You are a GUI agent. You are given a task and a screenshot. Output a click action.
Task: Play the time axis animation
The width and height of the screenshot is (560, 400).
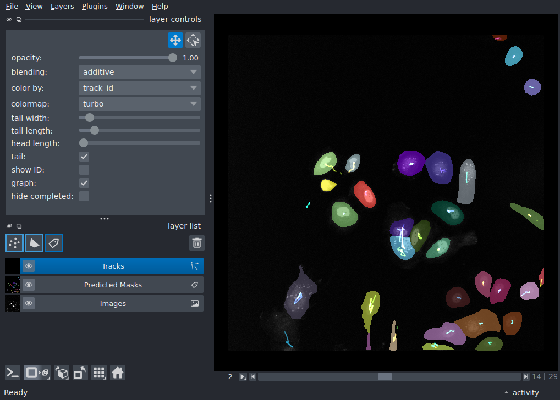pyautogui.click(x=243, y=377)
